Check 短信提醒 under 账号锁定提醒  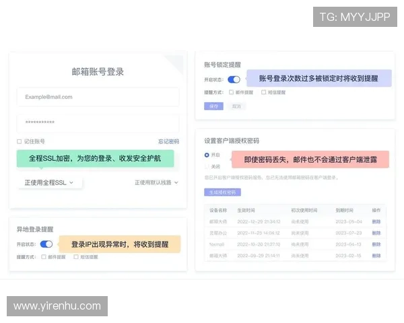click(263, 92)
